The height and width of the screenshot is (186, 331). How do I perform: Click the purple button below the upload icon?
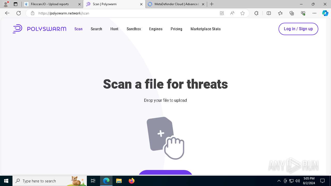tap(165, 172)
